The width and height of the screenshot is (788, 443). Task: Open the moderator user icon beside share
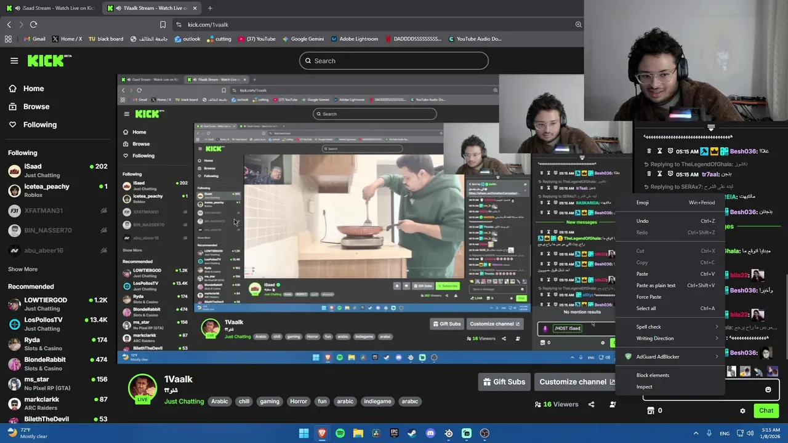coord(613,404)
